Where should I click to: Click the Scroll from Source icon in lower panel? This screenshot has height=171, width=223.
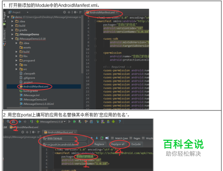[23, 132]
